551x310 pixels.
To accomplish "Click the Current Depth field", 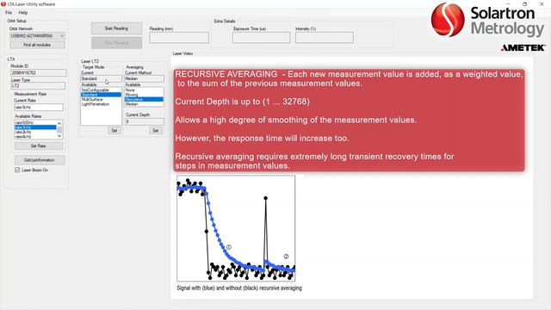I will click(145, 121).
